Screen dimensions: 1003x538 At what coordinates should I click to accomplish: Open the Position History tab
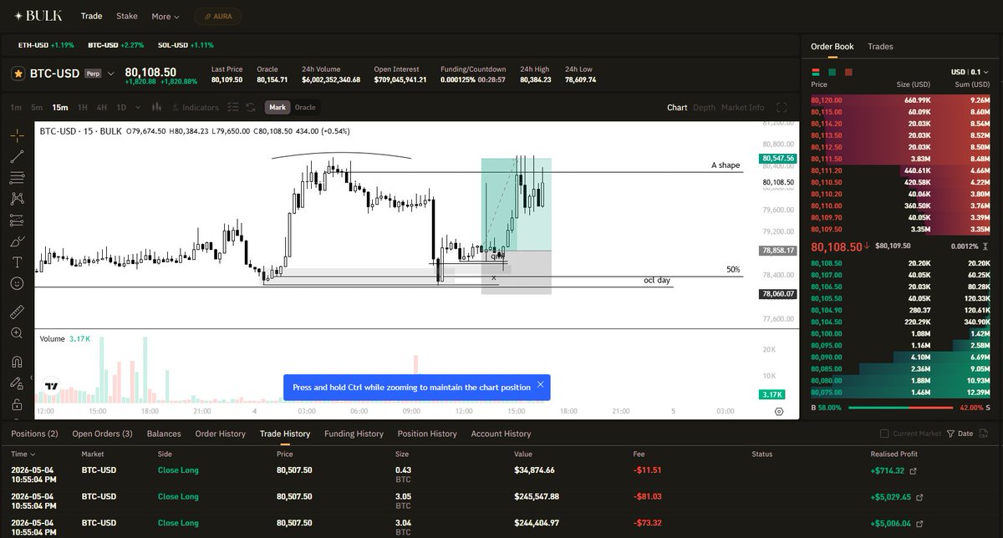427,434
